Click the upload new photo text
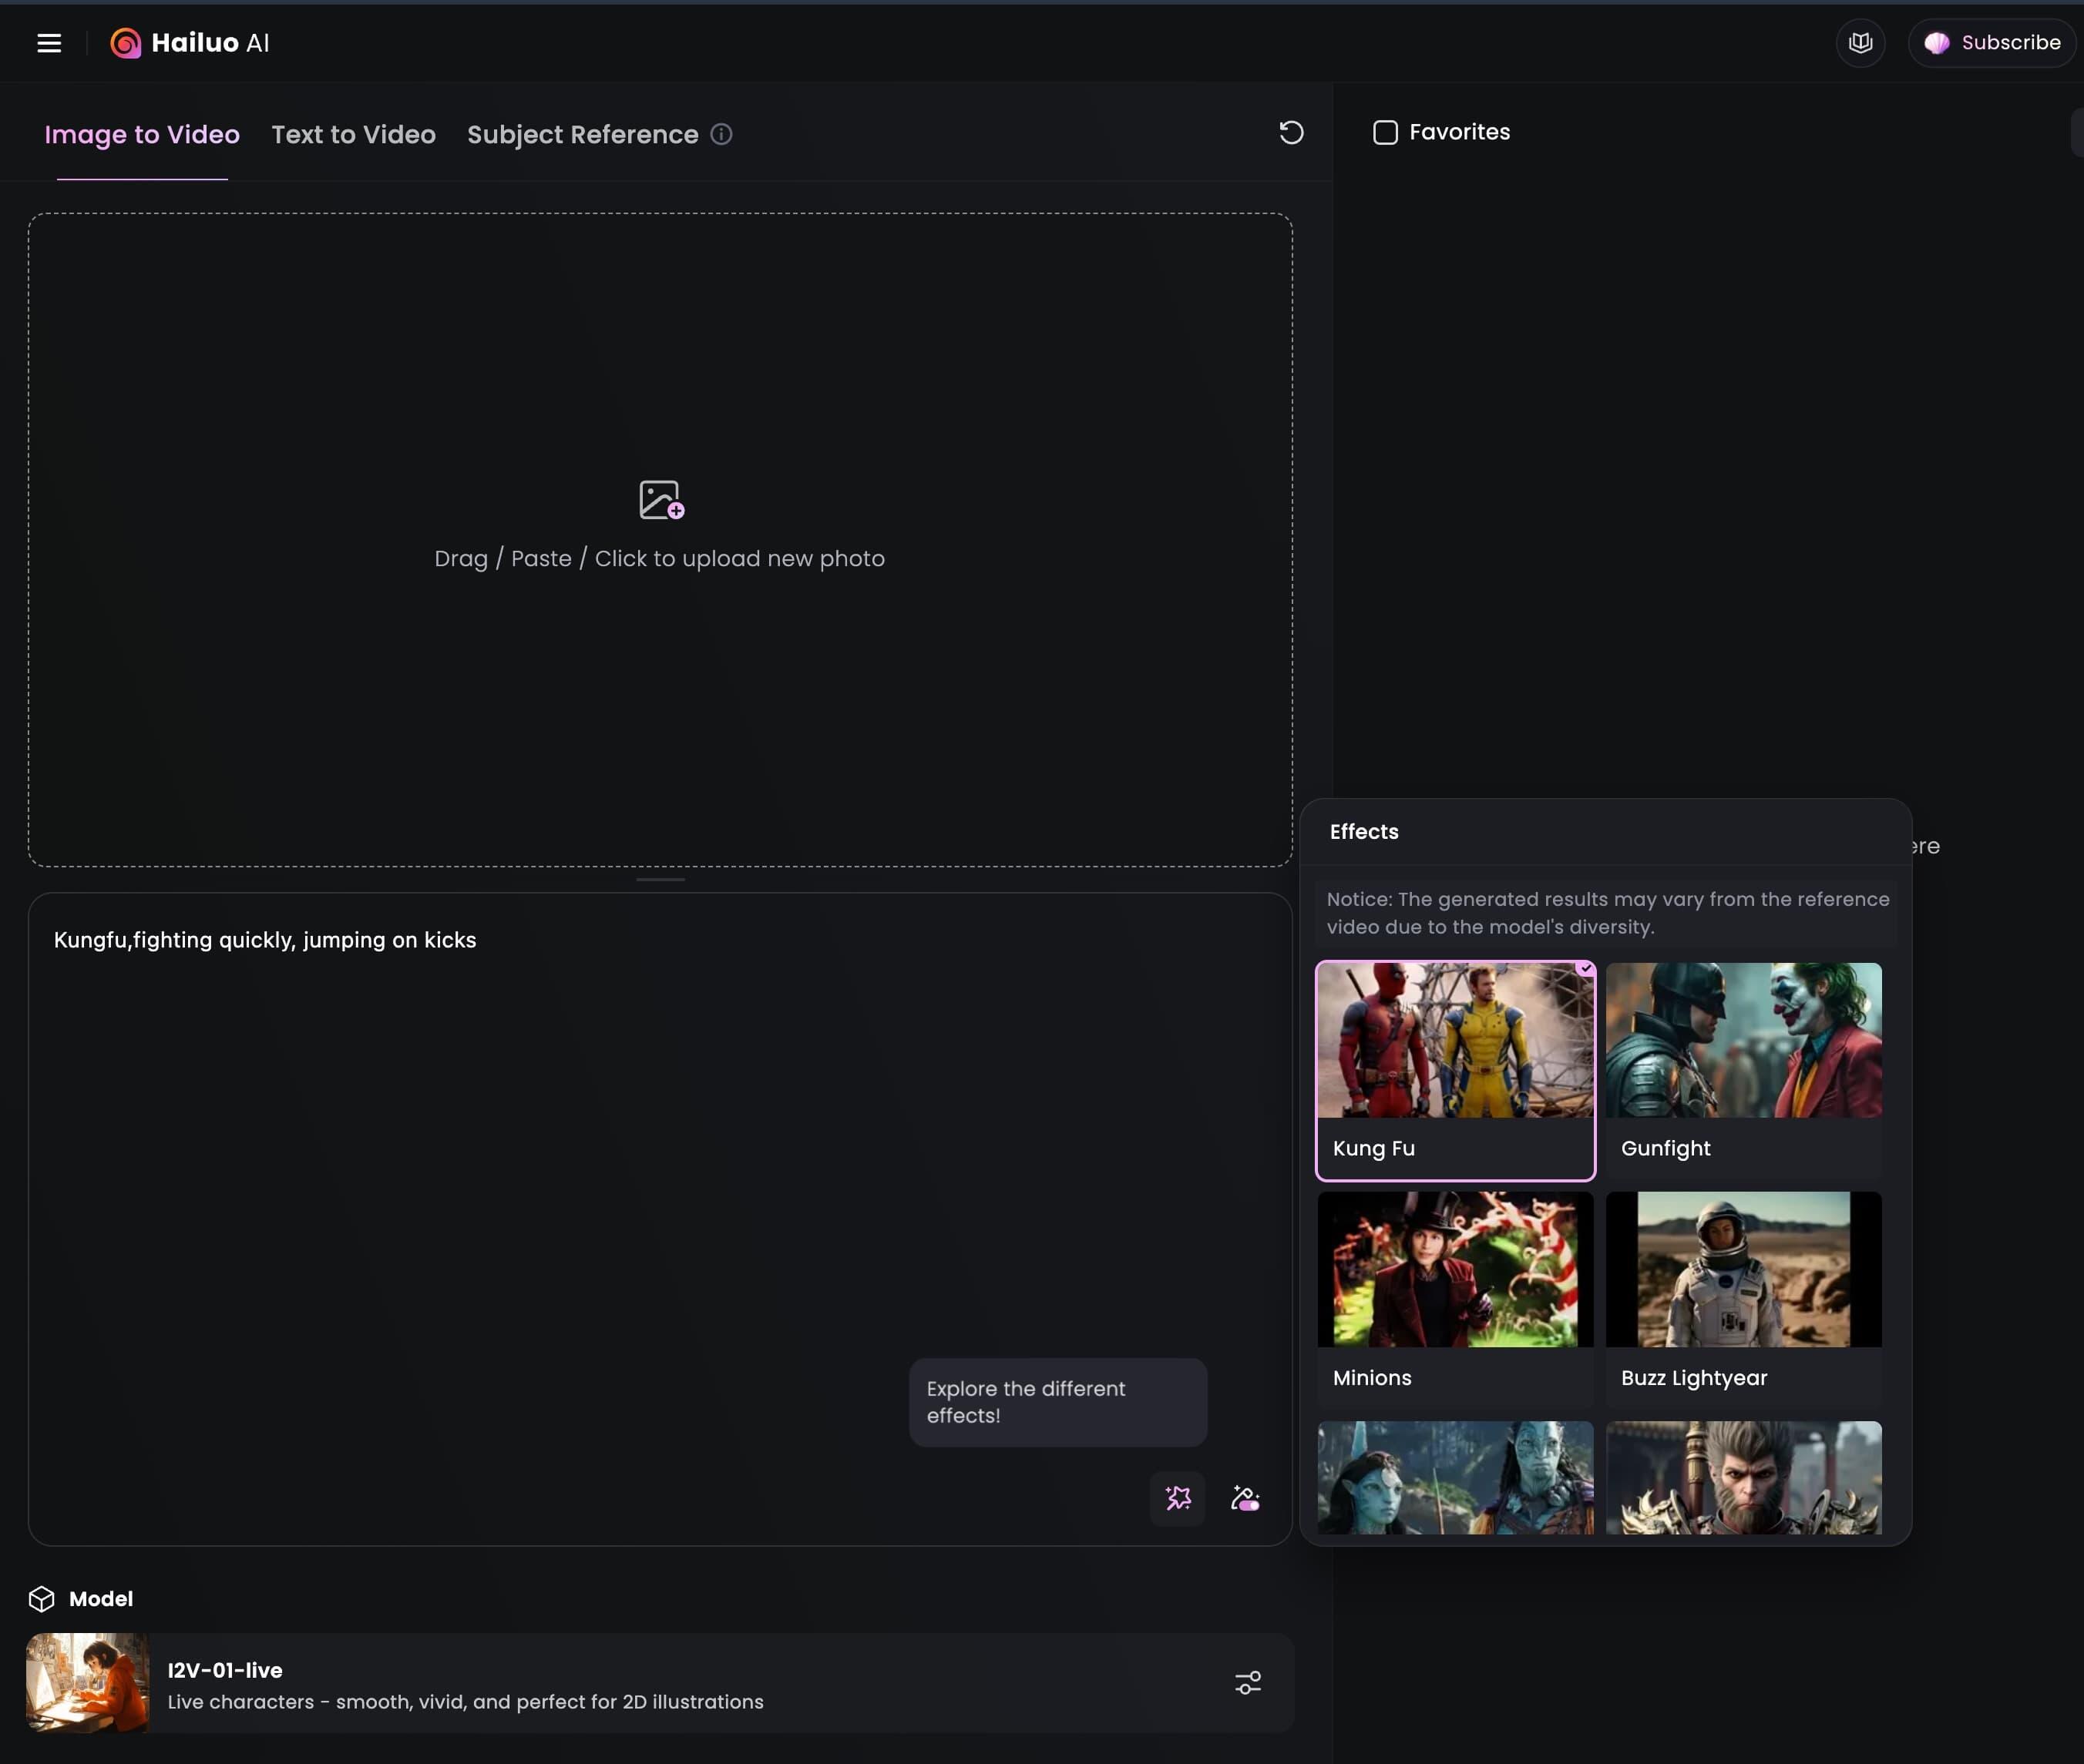 pos(659,559)
